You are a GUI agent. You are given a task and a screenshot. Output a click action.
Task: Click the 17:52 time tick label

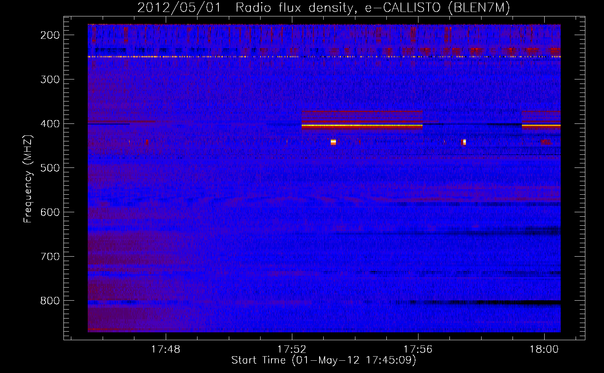(292, 349)
